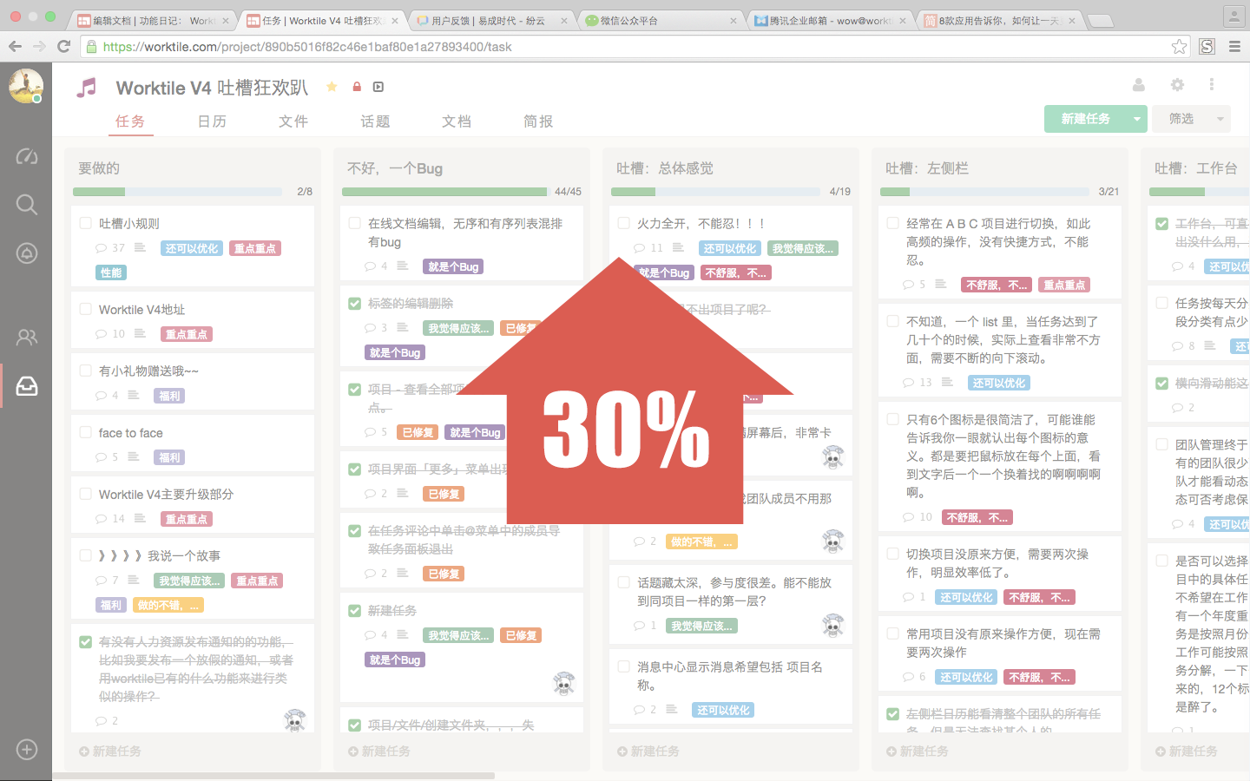
Task: Open project settings gear icon
Action: point(1177,85)
